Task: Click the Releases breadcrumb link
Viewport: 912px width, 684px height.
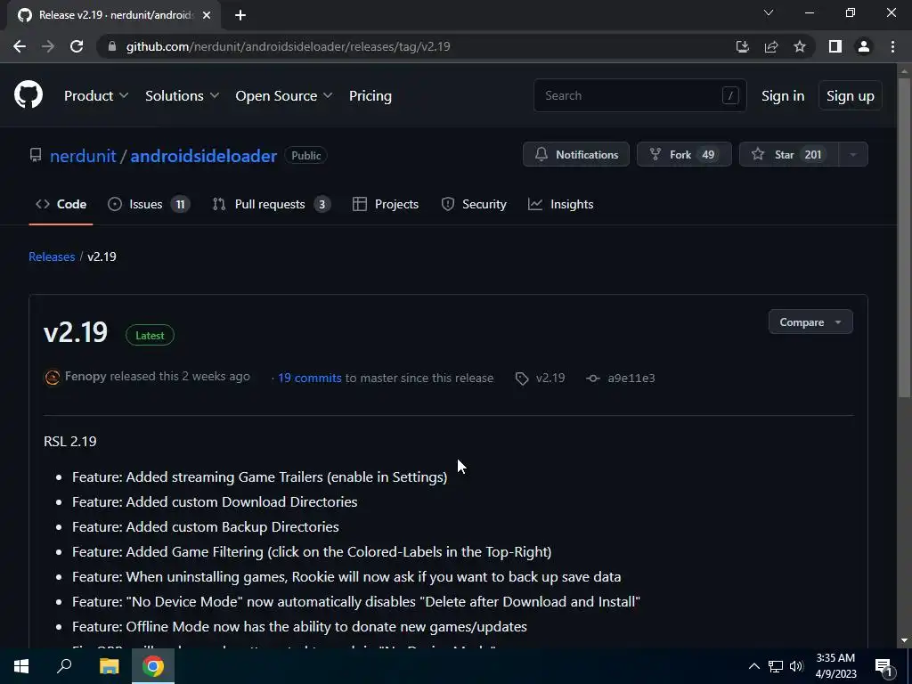Action: (x=52, y=256)
